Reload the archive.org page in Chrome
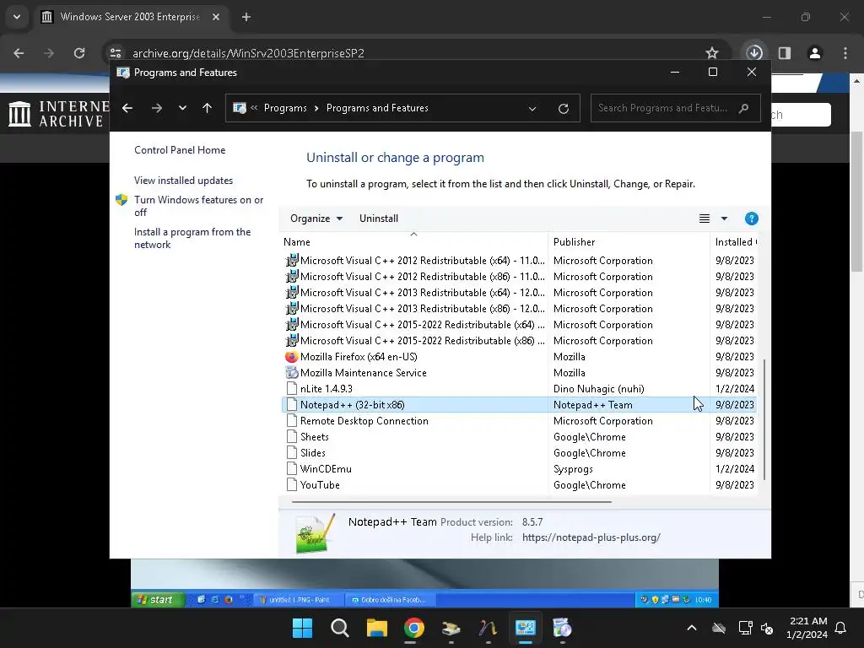Screen dimensions: 864x648 [79, 53]
